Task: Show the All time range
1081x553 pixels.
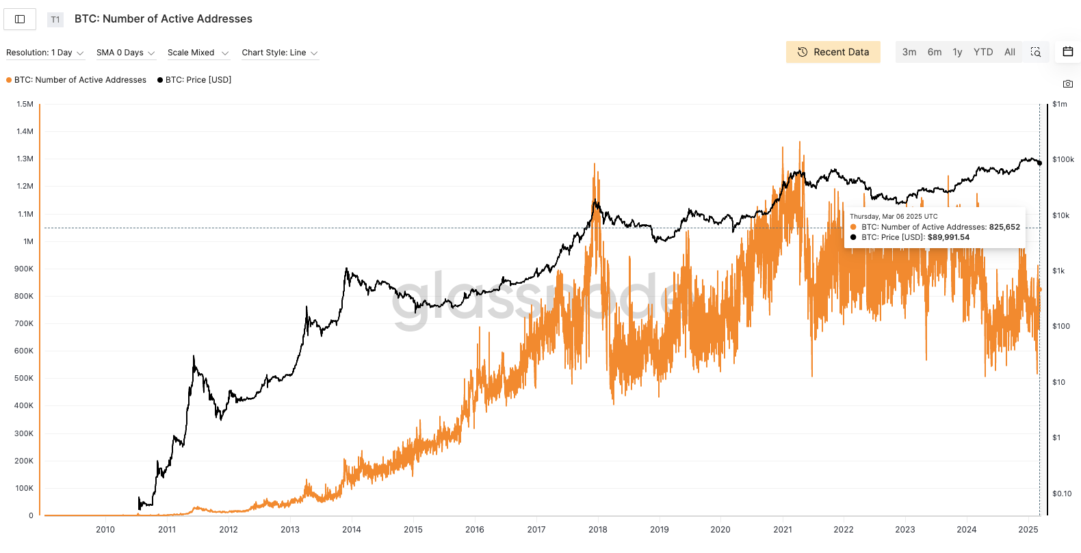Action: click(x=1010, y=52)
